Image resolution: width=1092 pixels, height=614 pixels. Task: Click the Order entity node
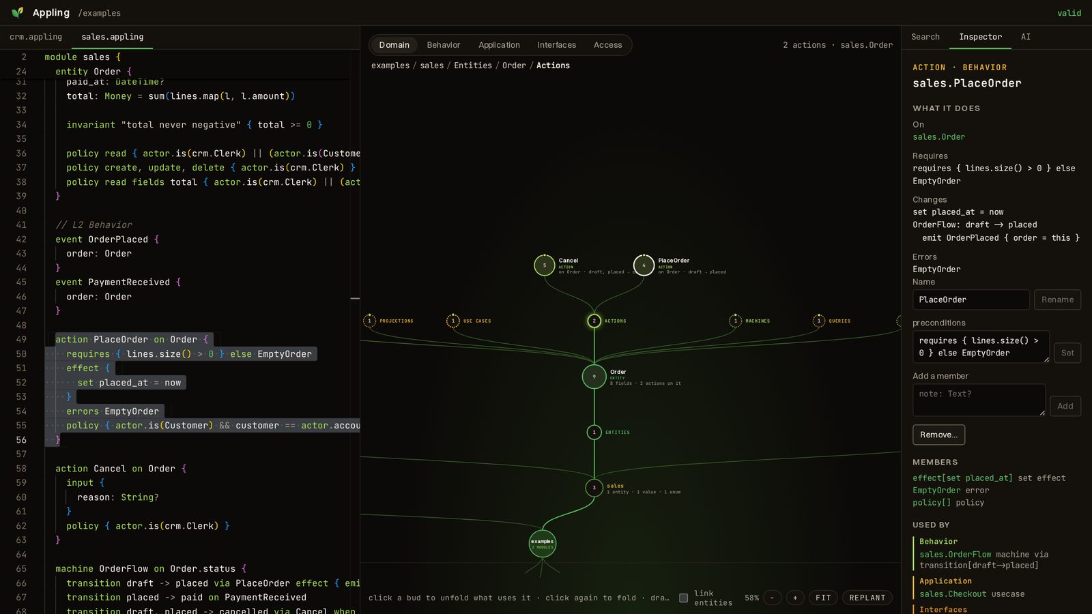click(x=594, y=377)
